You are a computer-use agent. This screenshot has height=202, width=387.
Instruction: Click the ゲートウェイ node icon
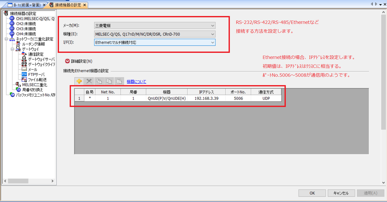coord(18,49)
